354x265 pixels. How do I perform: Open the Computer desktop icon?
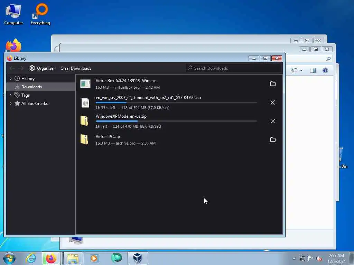tap(13, 14)
